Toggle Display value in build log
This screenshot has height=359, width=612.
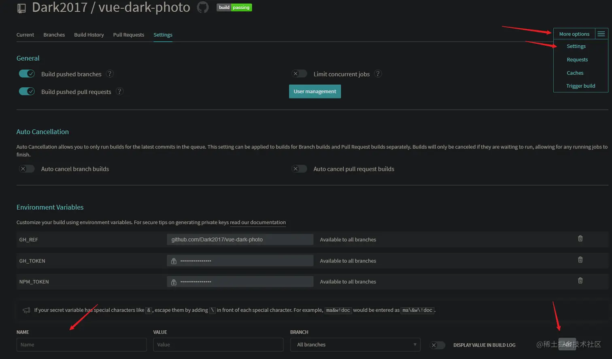pos(437,345)
